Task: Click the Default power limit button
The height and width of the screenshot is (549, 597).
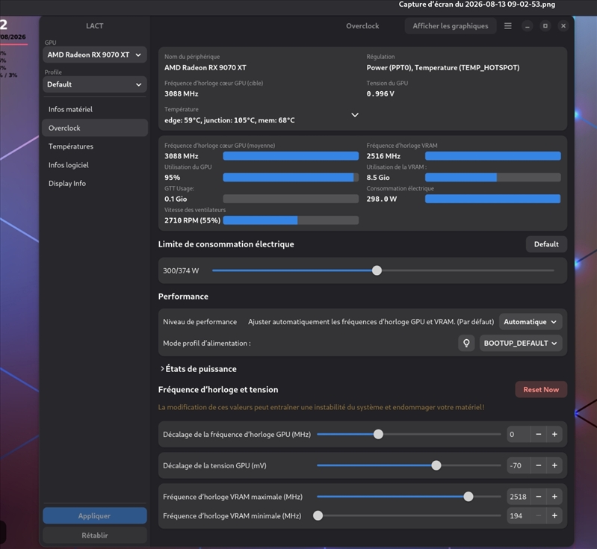Action: click(546, 244)
